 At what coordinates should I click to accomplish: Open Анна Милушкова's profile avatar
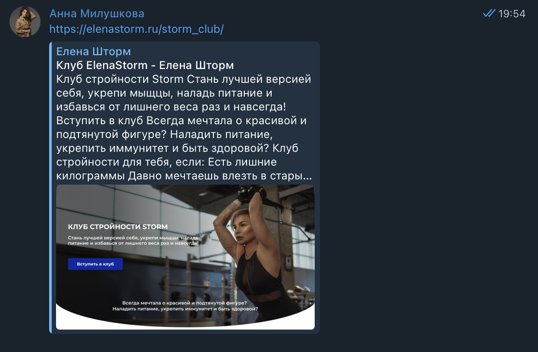[x=25, y=22]
